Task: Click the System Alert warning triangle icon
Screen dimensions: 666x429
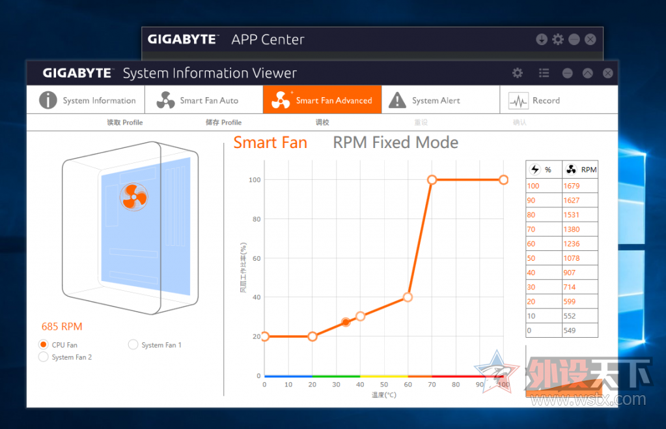Action: (x=398, y=100)
